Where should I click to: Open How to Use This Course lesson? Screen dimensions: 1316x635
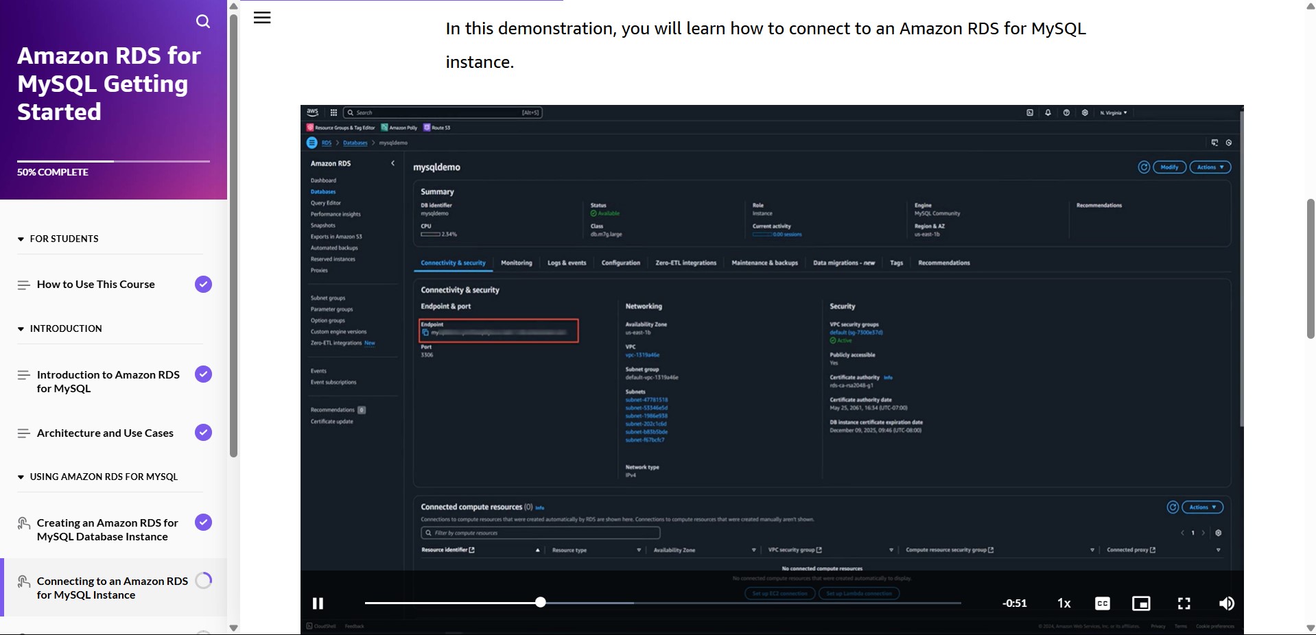click(x=96, y=285)
